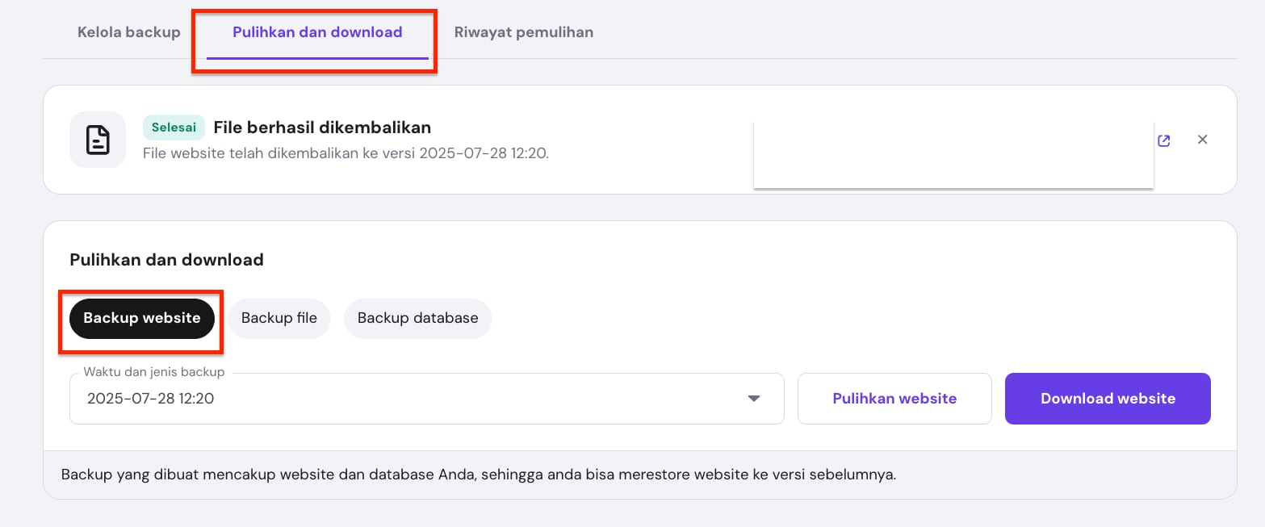The width and height of the screenshot is (1265, 527).
Task: Click the Download website button
Action: (x=1107, y=398)
